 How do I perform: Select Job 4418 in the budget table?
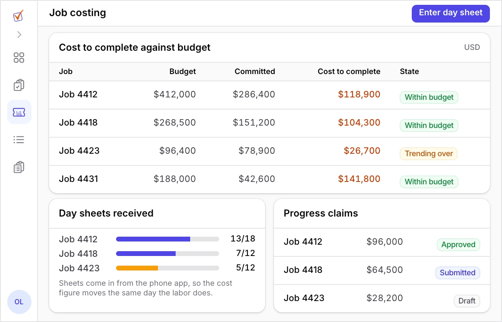(x=78, y=123)
